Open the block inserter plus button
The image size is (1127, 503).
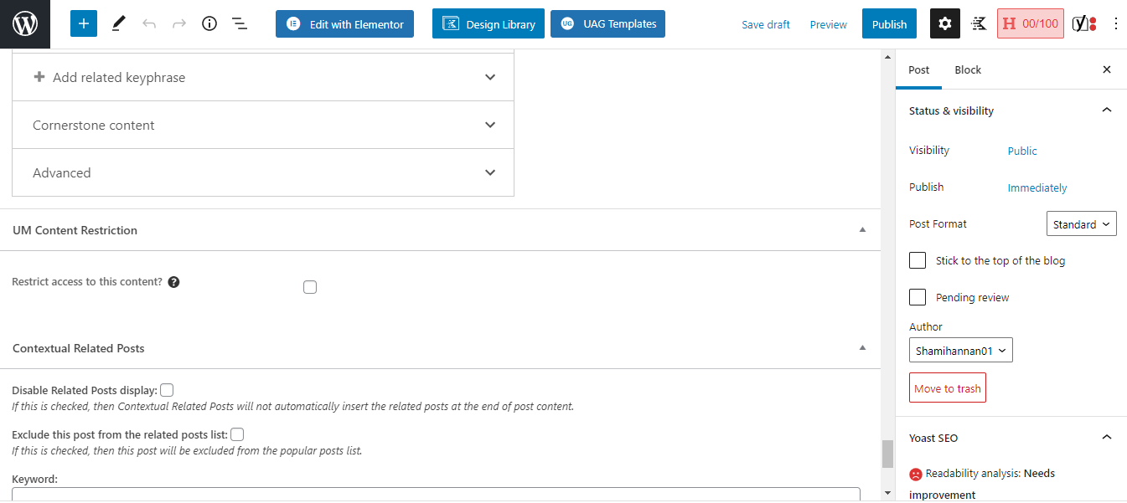(84, 24)
